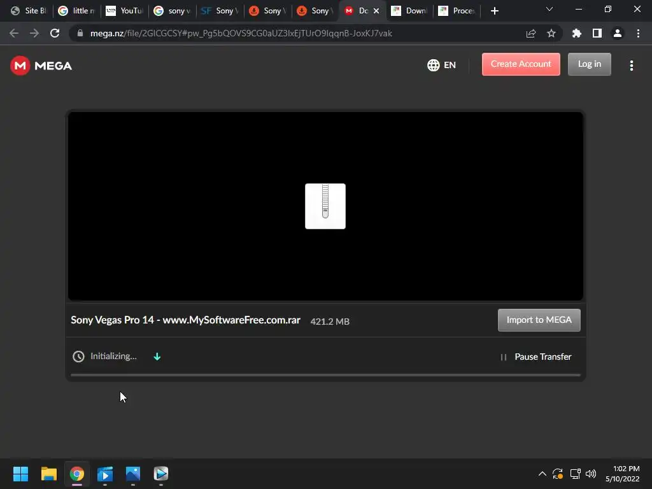
Task: Click the green download arrow icon
Action: pos(157,357)
